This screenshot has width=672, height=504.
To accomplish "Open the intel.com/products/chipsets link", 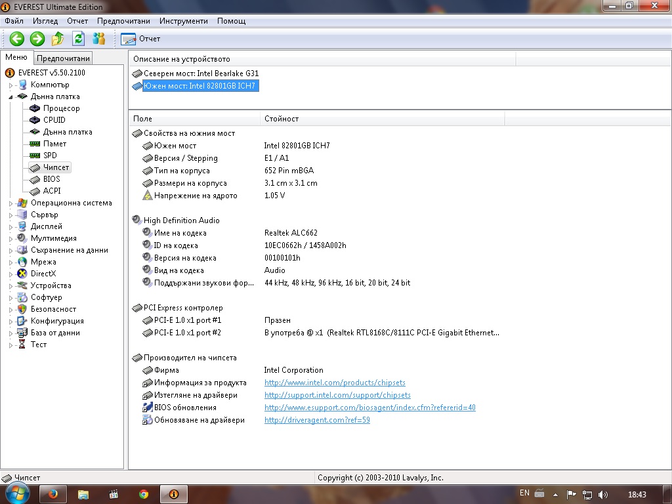I will 335,383.
